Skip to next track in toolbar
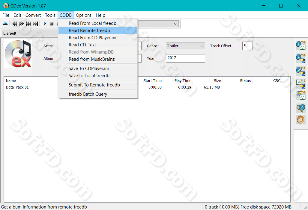The width and height of the screenshot is (308, 210). [35, 24]
